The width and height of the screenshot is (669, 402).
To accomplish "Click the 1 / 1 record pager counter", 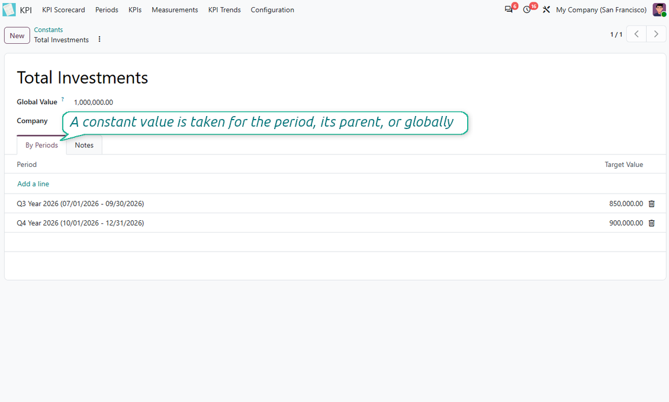I will tap(616, 34).
